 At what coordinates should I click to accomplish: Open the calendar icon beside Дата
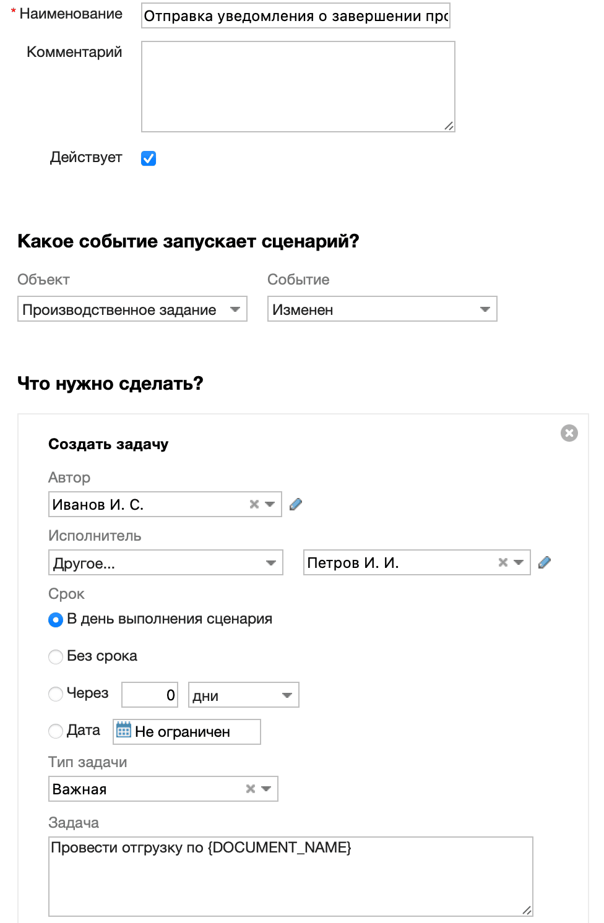123,731
